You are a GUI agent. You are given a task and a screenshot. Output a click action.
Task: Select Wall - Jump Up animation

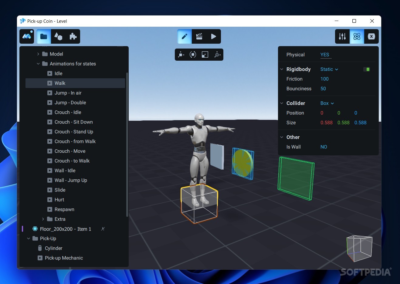pyautogui.click(x=75, y=180)
